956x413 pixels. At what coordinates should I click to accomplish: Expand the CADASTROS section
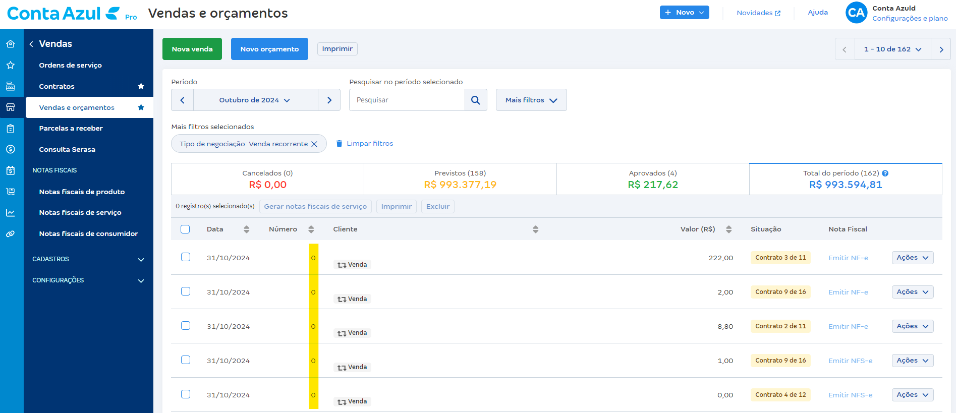tap(88, 259)
